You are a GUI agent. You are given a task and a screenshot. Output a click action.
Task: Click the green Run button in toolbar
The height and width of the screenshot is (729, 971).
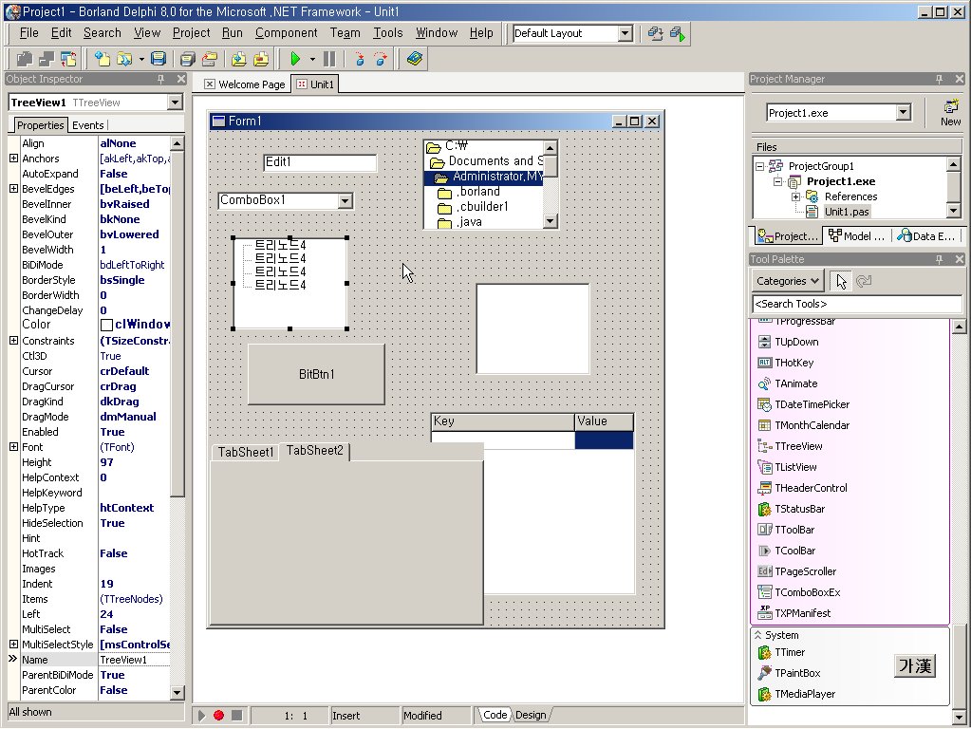click(x=295, y=59)
